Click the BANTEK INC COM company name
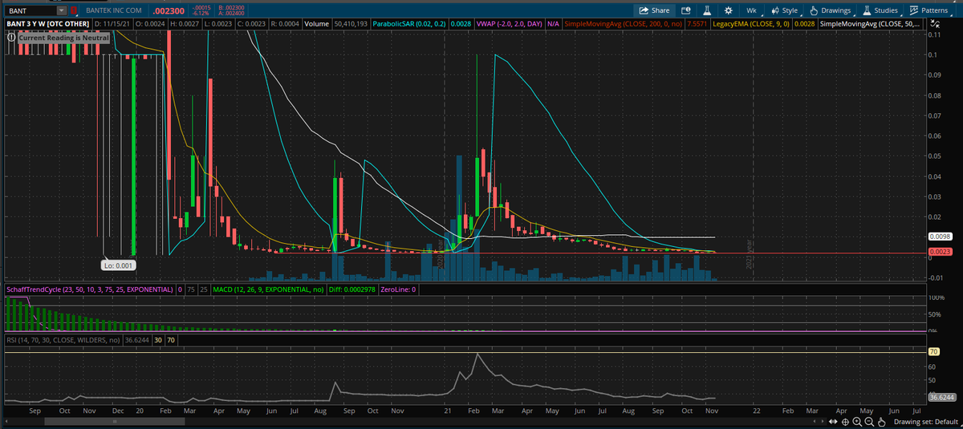The height and width of the screenshot is (429, 963). pos(114,11)
